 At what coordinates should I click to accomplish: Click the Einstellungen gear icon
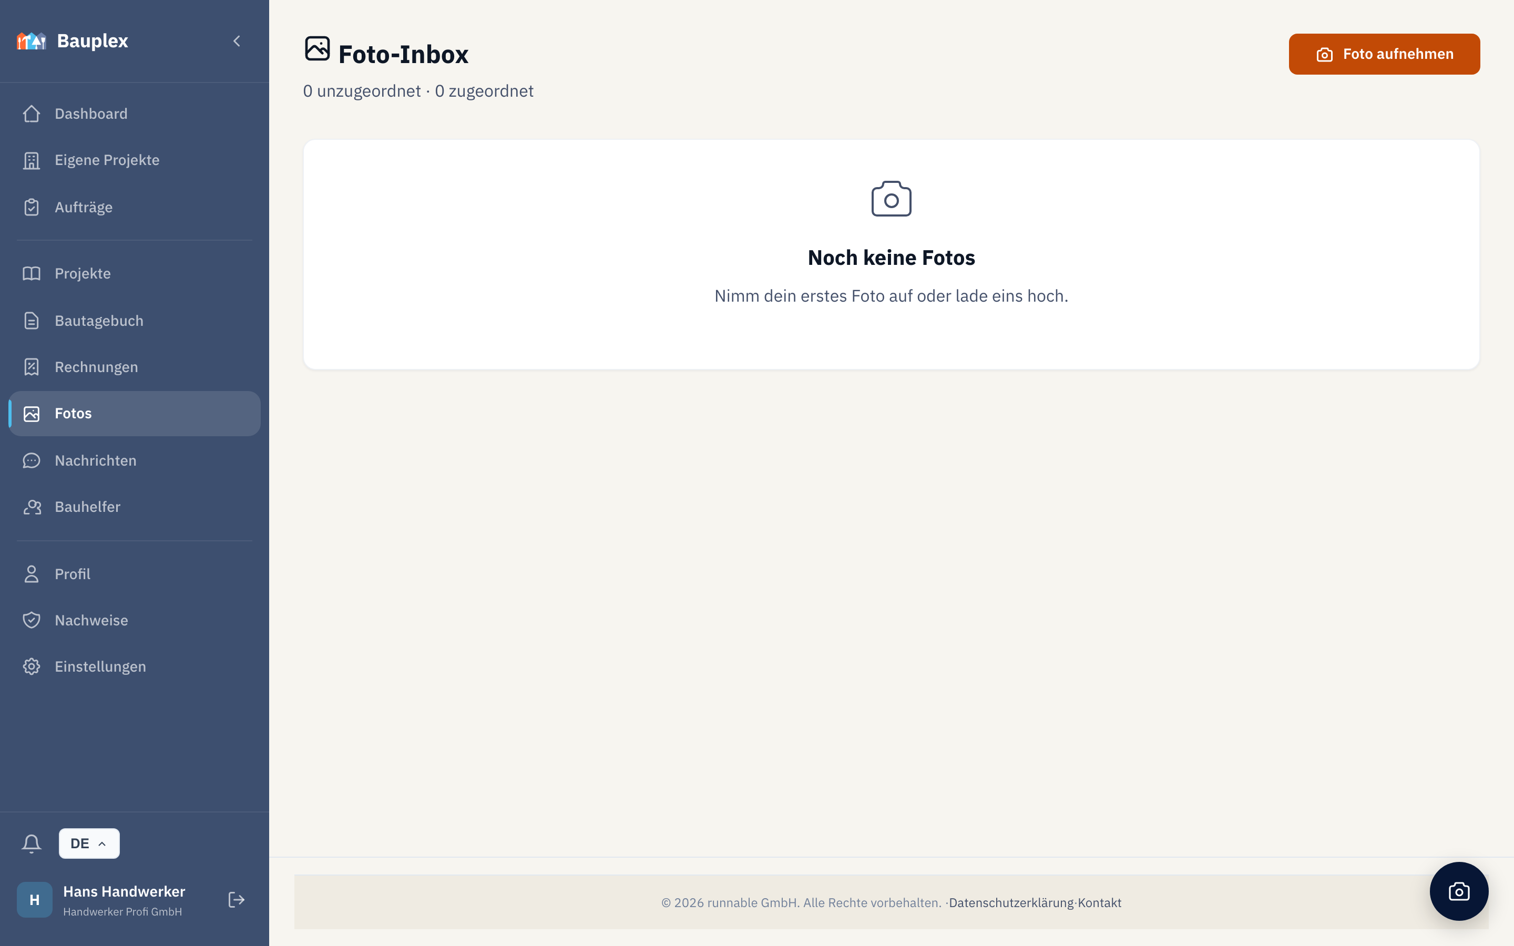click(x=32, y=666)
